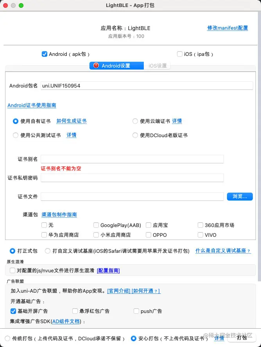Image resolution: width=261 pixels, height=347 pixels.
Task: Check the 360应用市场 channel checkbox
Action: [x=200, y=225]
